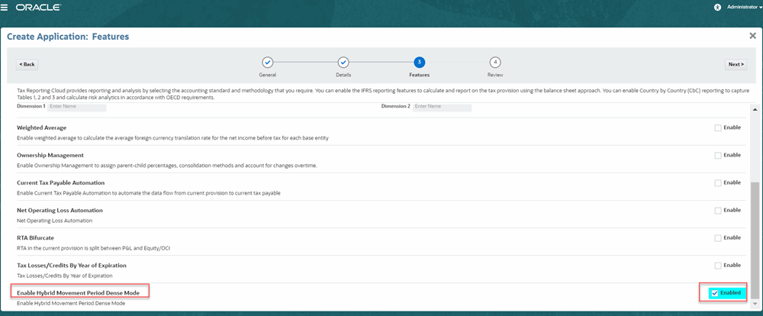Open the hamburger navigator menu
The image size is (763, 316).
tap(5, 8)
